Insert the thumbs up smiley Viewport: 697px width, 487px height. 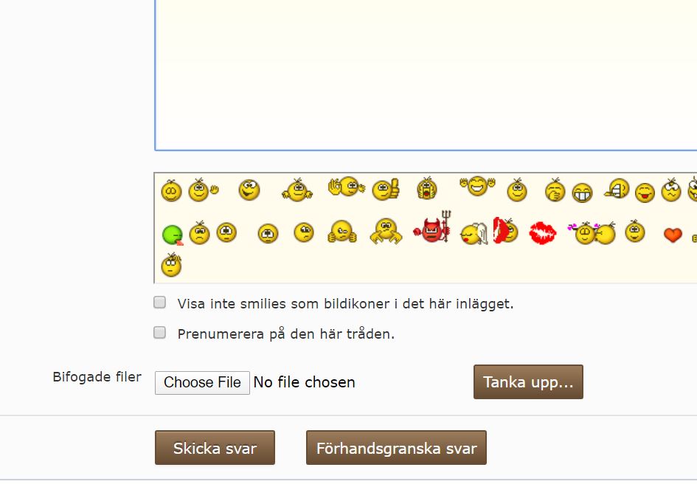click(386, 190)
